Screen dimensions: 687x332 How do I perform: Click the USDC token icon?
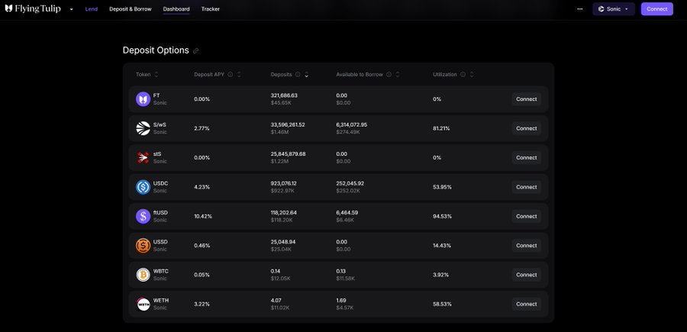[x=143, y=187]
